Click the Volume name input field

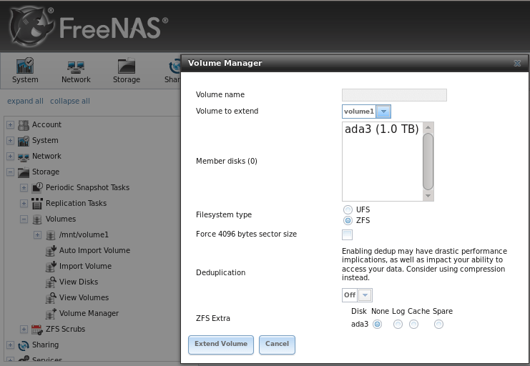[394, 95]
